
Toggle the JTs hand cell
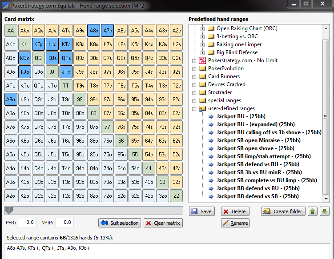66,72
